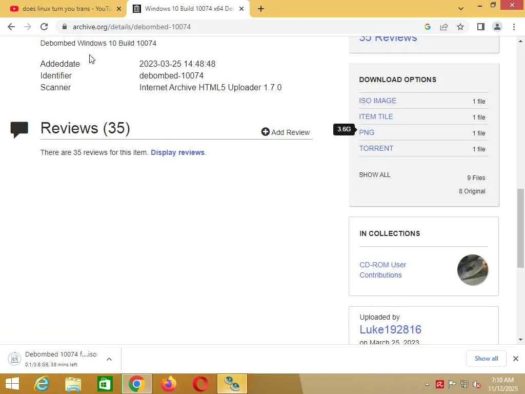Select the Windows 10 Build 10074 tab
525x394 pixels.
(x=188, y=9)
